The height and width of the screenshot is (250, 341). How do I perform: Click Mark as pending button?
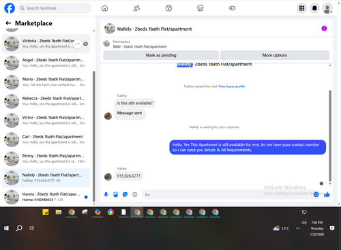pos(161,55)
